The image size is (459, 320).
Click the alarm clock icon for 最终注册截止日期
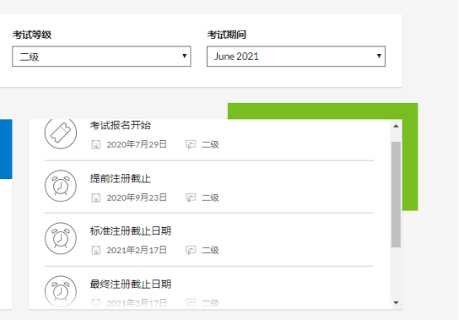click(x=60, y=291)
